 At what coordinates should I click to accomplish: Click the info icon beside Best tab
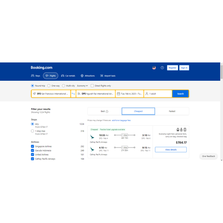(x=107, y=111)
